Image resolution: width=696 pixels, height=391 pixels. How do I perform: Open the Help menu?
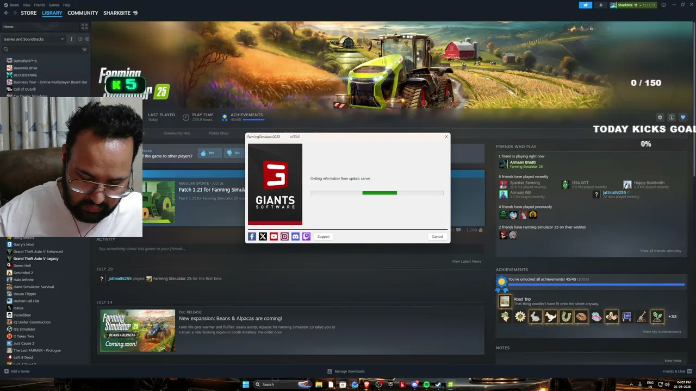[x=66, y=5]
